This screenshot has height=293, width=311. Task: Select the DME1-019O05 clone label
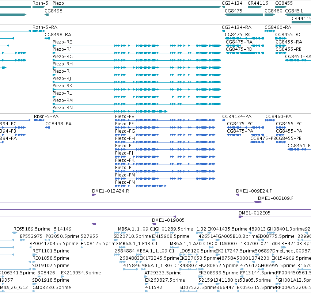point(168,220)
